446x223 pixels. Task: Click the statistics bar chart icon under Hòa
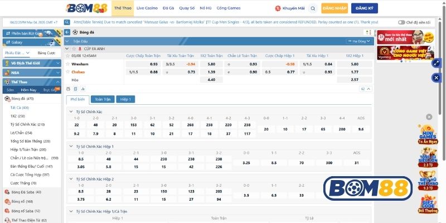83,89
